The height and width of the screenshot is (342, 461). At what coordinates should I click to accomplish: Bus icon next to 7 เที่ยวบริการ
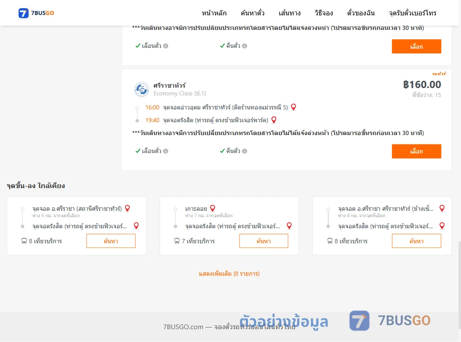pos(177,241)
